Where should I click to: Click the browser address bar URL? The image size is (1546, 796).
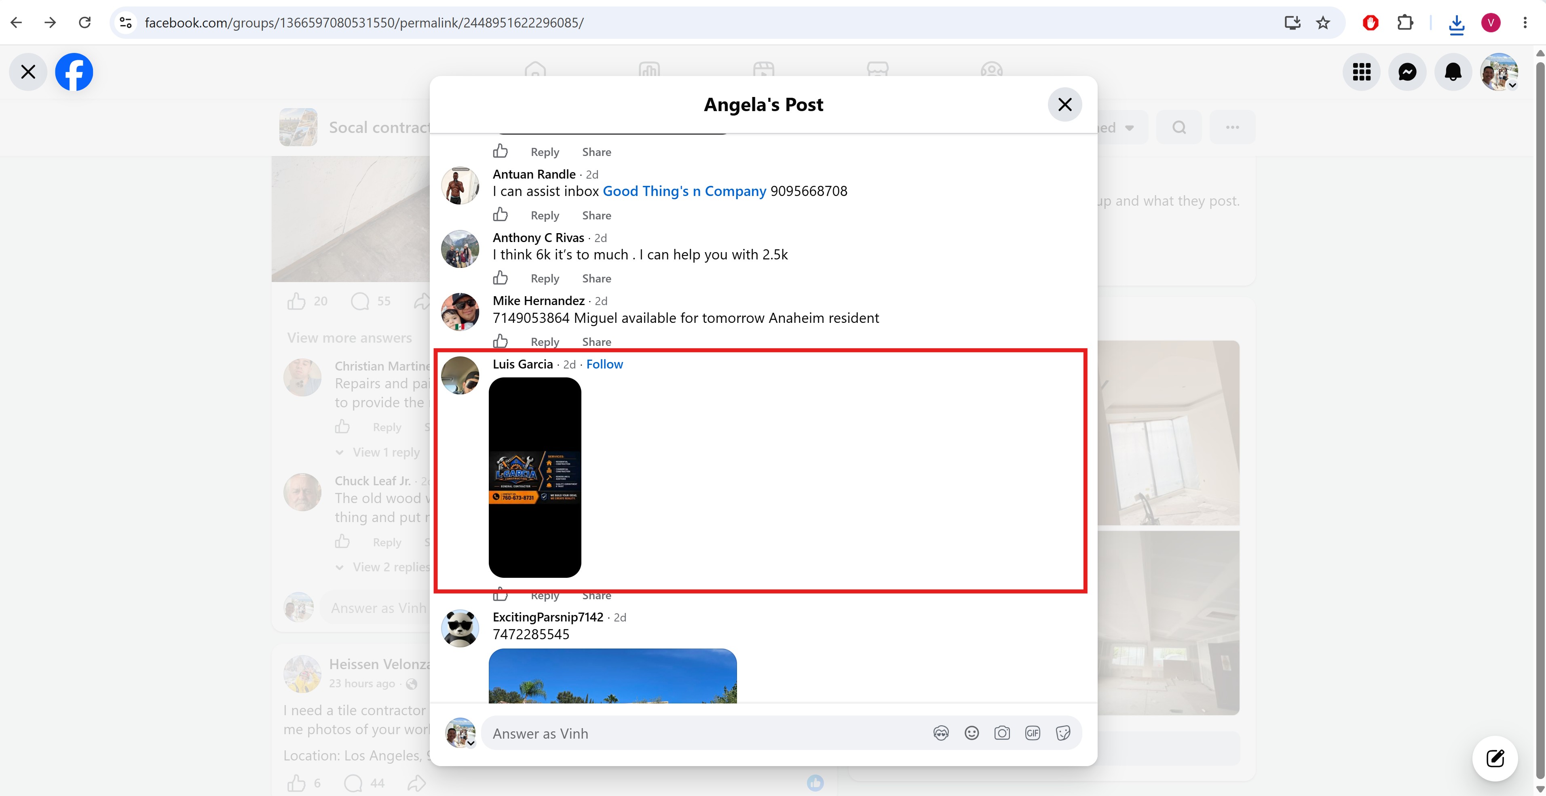364,23
